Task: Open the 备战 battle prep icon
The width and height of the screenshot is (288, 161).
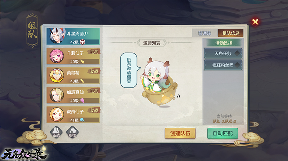Action: point(56,132)
